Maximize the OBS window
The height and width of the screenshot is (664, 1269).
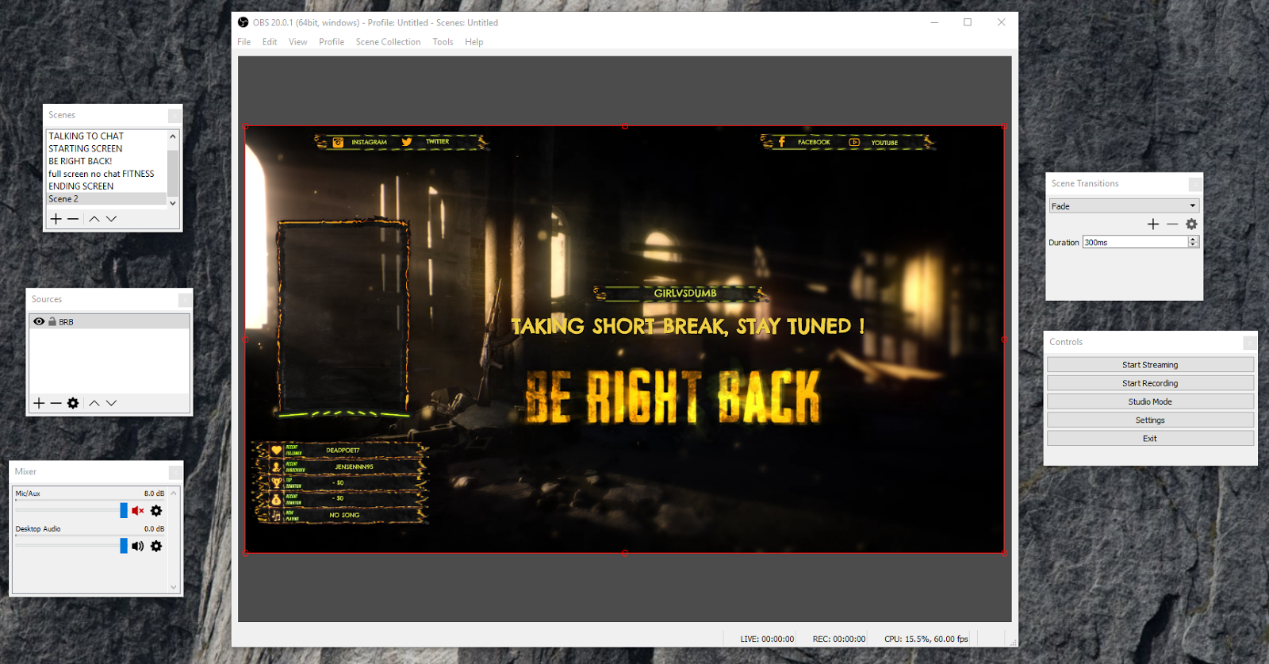(x=968, y=22)
